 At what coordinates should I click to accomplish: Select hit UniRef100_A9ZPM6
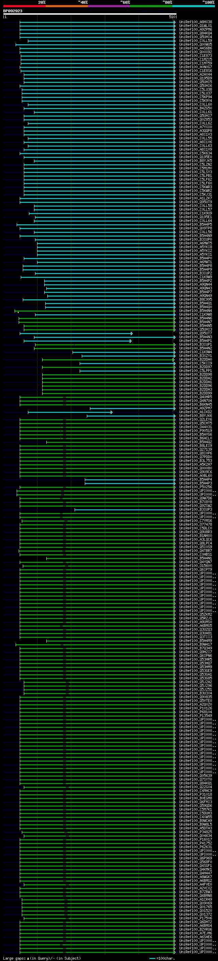tap(196, 29)
